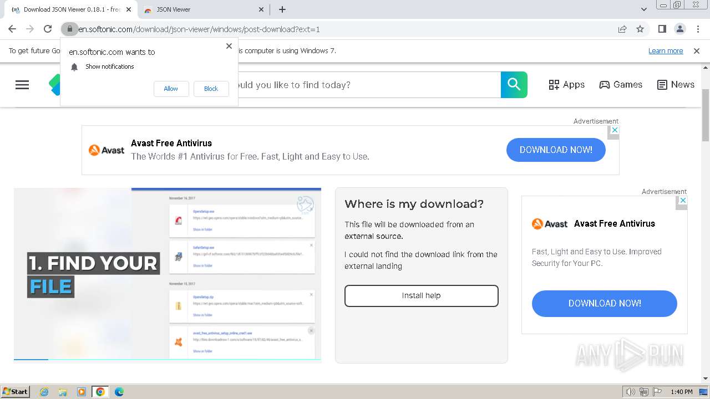Image resolution: width=710 pixels, height=399 pixels.
Task: Click the Install help button
Action: pyautogui.click(x=422, y=296)
